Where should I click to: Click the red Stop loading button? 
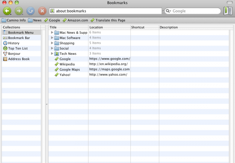[42, 11]
